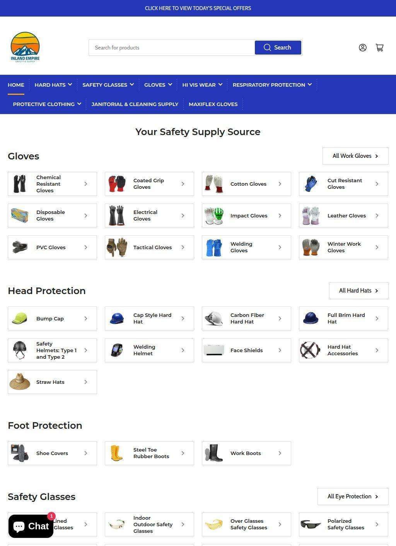Open the Shopify Chat widget
Viewport: 396px width, 546px height.
tap(31, 526)
